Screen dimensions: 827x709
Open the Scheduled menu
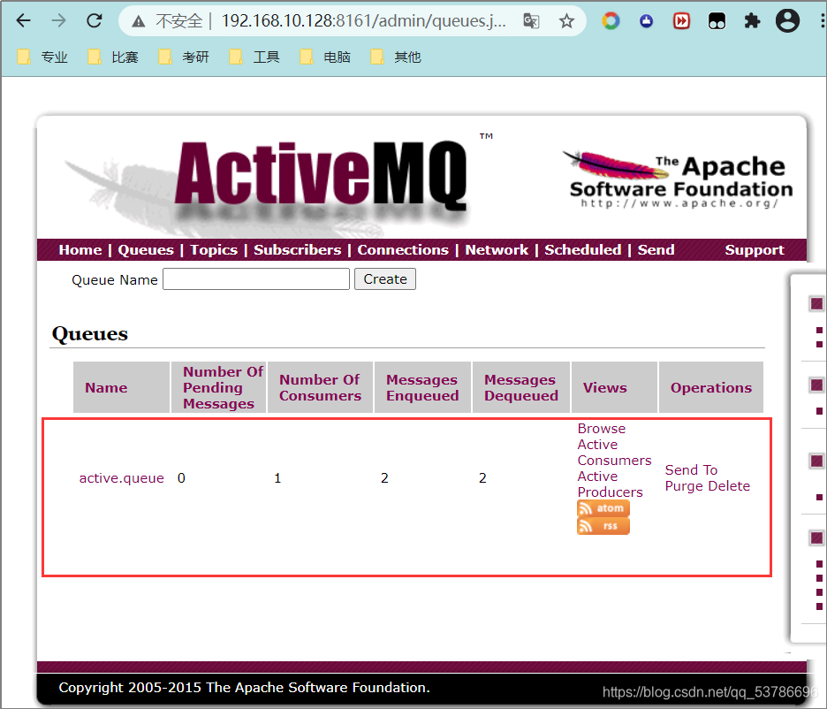583,249
